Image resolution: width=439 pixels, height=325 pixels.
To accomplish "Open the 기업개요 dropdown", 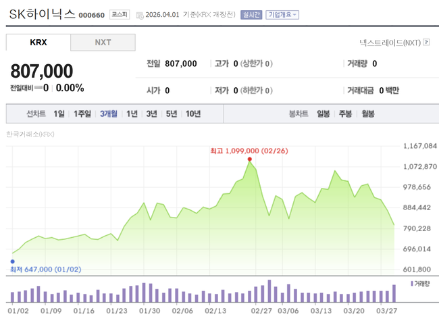I will 282,14.
